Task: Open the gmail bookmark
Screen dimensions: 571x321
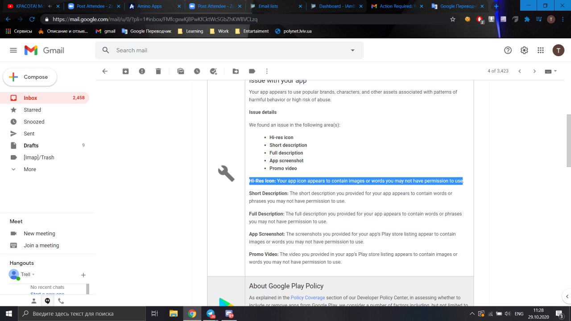Action: (x=105, y=31)
